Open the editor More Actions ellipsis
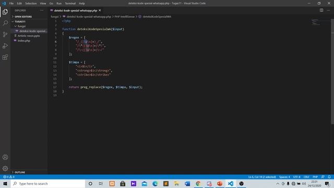The image size is (334, 188). 328,10
